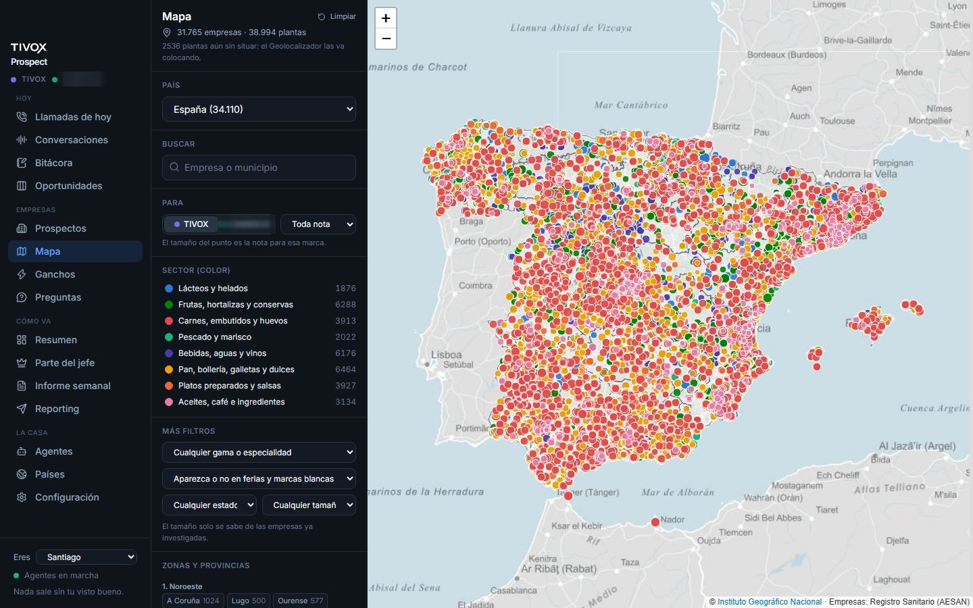The height and width of the screenshot is (608, 973).
Task: Click the Limpiar reset button
Action: pos(336,16)
